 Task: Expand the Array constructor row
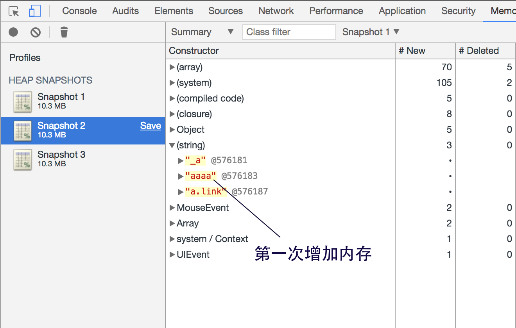172,223
